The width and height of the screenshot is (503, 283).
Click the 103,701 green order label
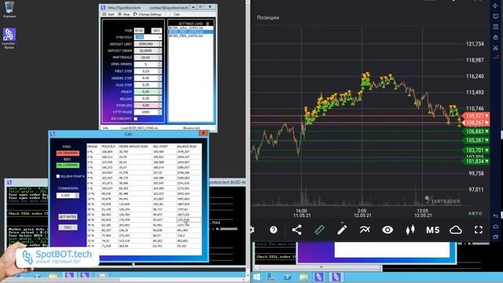476,150
